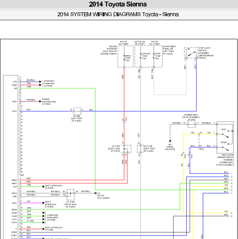
Task: Click the "J/C D107 (RIGHT SIDE OF DASH)" label
Action: coord(114,149)
